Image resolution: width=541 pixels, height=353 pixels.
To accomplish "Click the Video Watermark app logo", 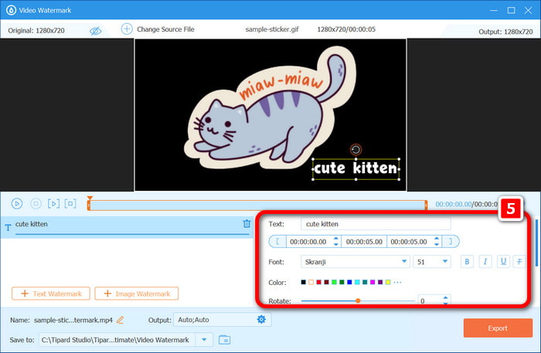I will [11, 10].
